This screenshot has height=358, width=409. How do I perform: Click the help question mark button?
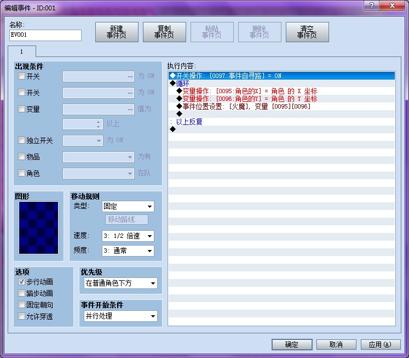[372, 5]
